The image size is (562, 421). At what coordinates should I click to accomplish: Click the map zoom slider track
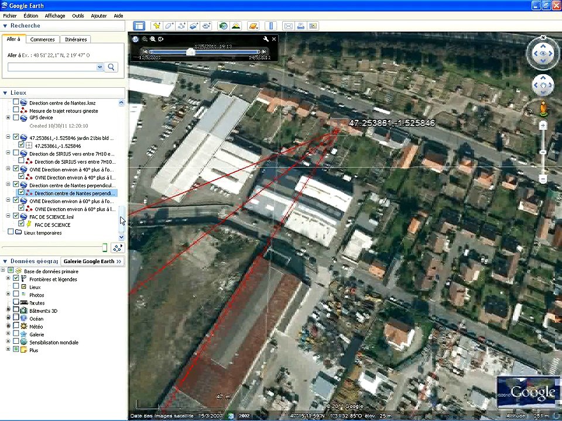543,152
